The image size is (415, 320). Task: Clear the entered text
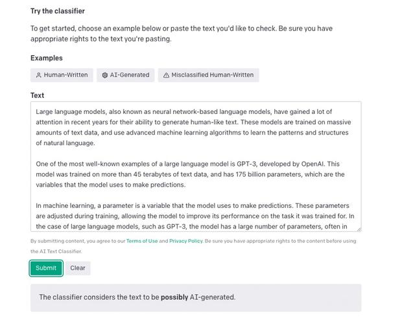point(78,268)
